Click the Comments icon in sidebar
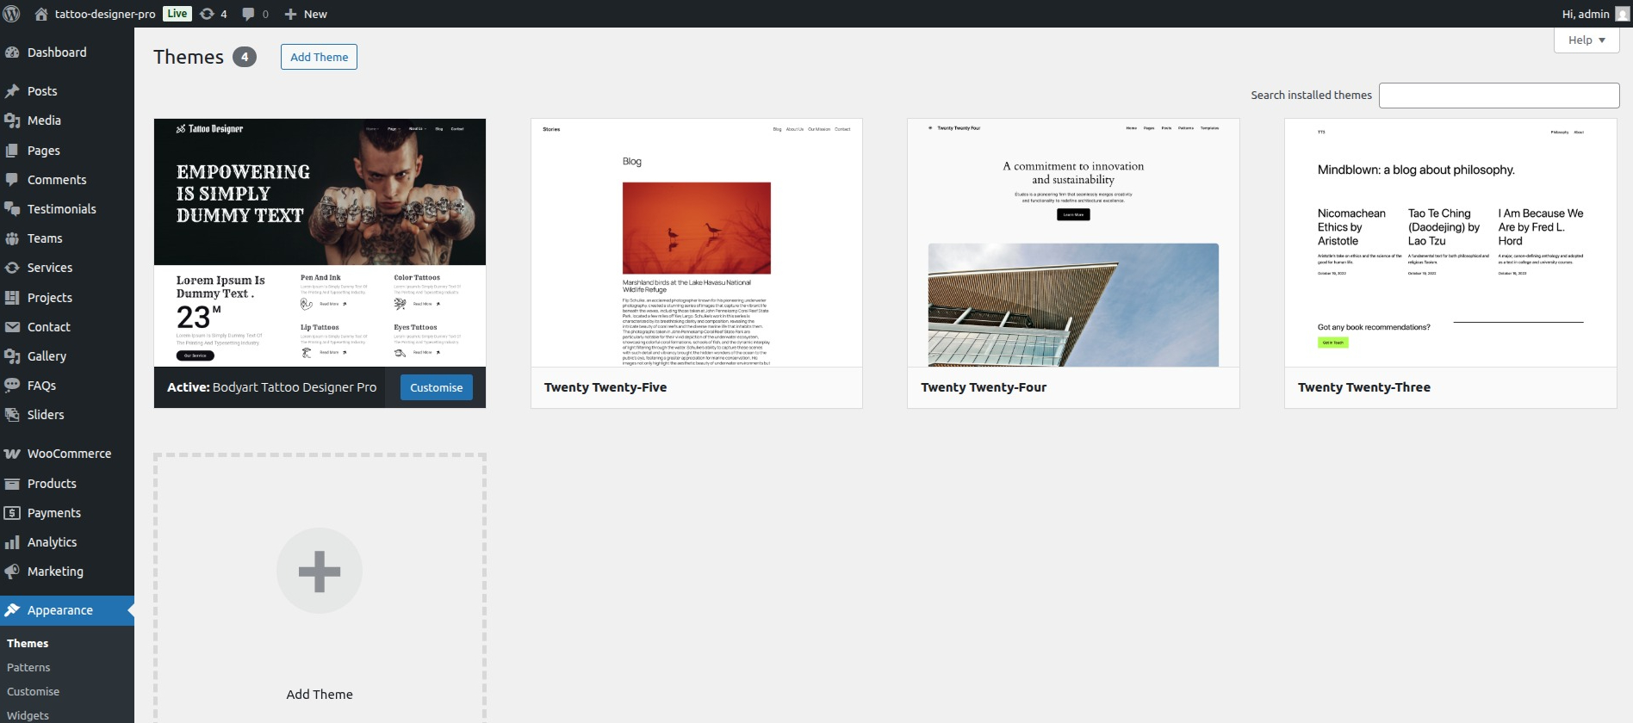 [12, 180]
